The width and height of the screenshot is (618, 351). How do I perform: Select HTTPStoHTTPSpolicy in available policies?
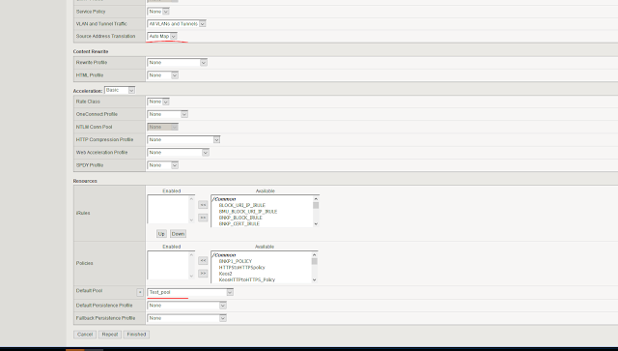point(242,267)
